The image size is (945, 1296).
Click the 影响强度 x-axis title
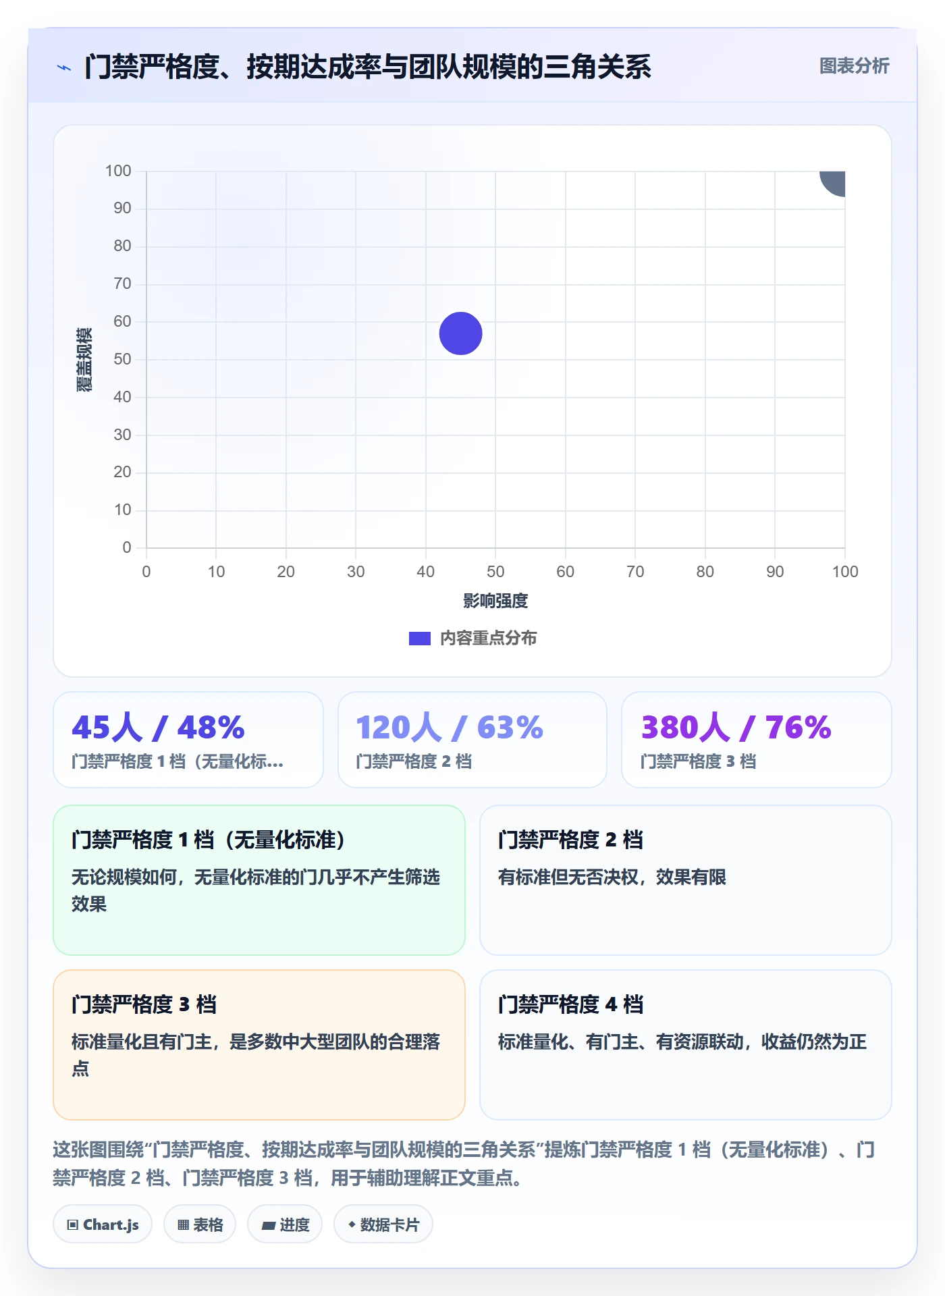(495, 601)
